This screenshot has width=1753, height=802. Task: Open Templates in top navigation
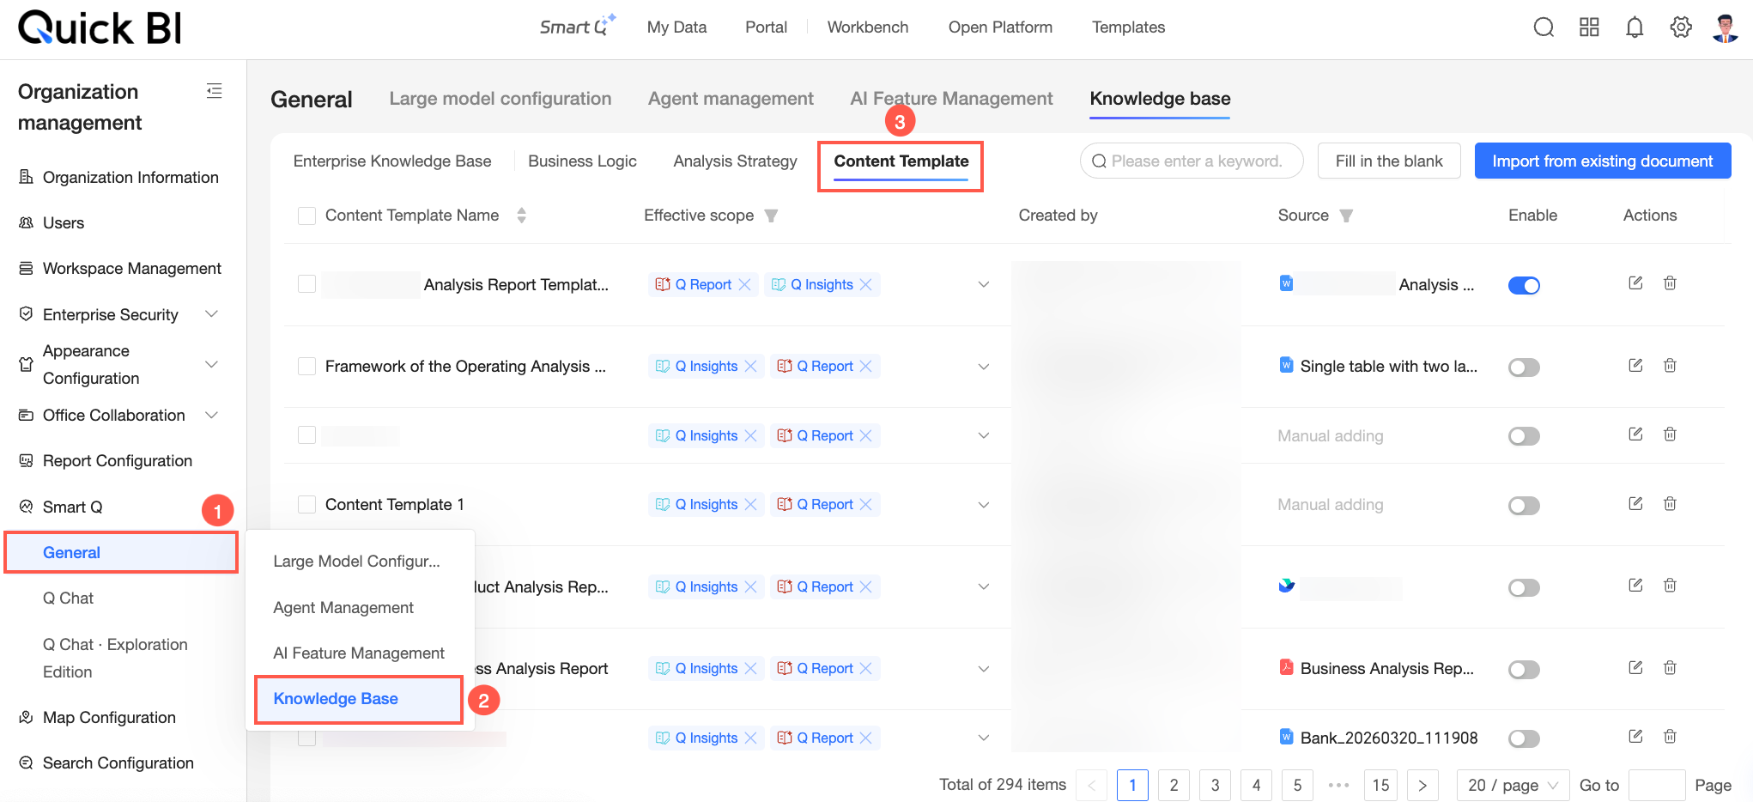(1128, 27)
